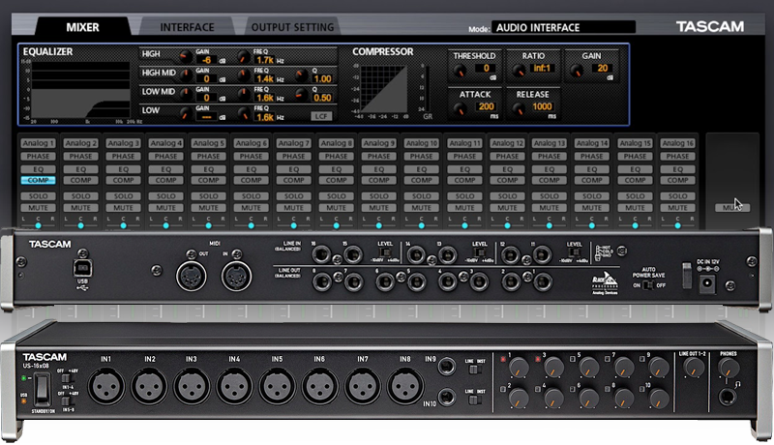Click the TASCAM logo in the software header
The height and width of the screenshot is (445, 774).
point(709,27)
